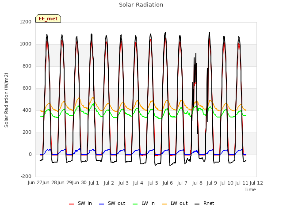The height and width of the screenshot is (212, 283).
Task: Click the Jun 30 x-axis date label
Action: (x=79, y=183)
